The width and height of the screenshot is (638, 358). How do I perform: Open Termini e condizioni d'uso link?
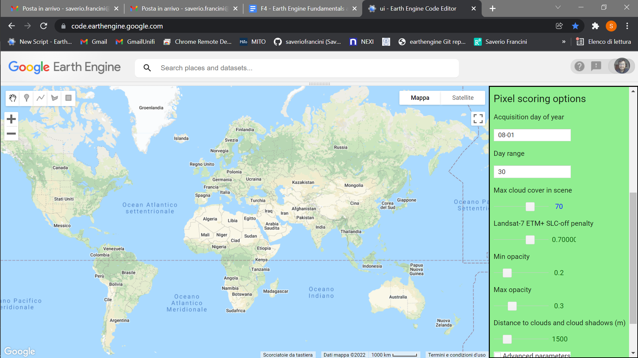pos(457,355)
